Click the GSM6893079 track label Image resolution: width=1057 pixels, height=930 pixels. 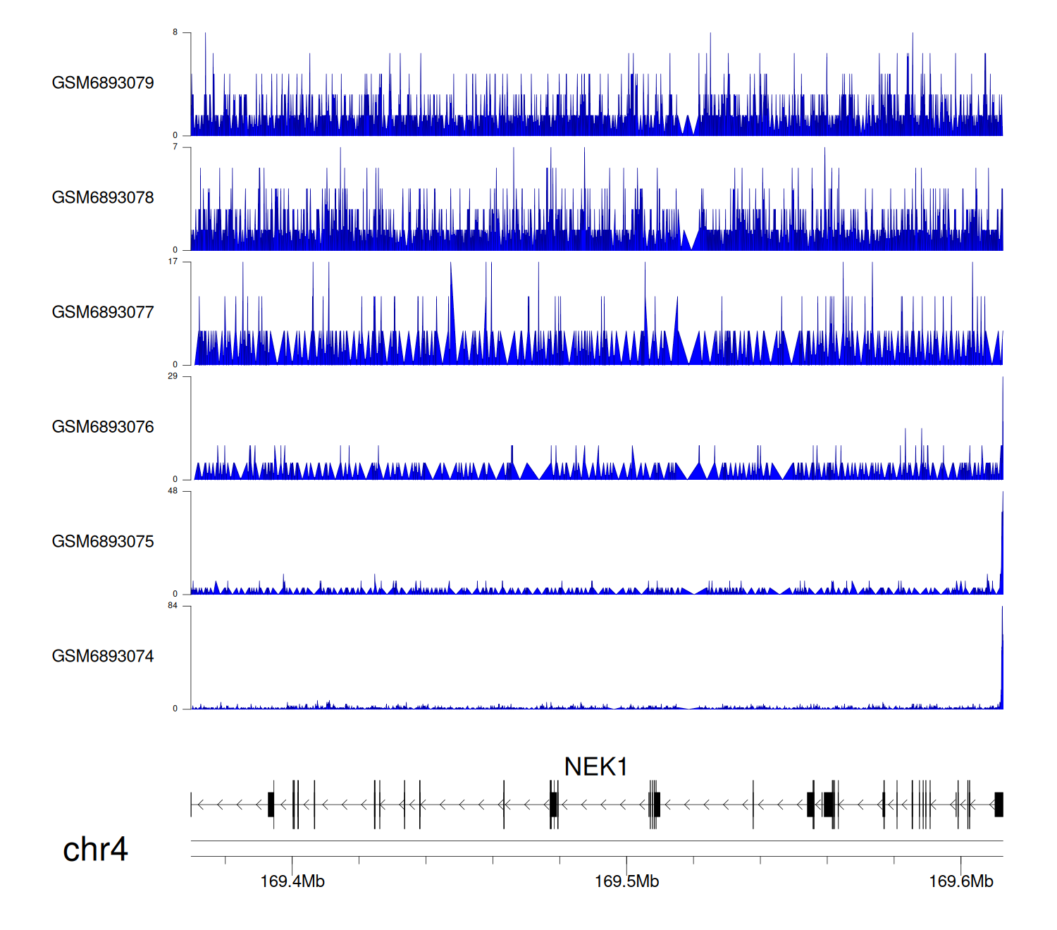pos(103,83)
